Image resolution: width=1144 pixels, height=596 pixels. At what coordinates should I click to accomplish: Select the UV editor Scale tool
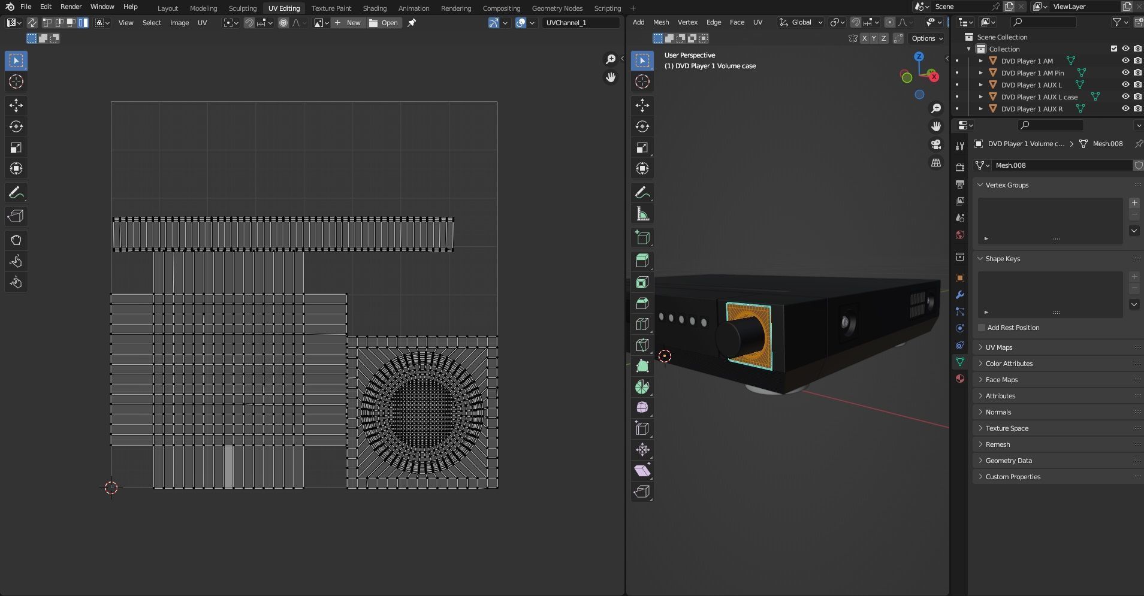coord(16,147)
